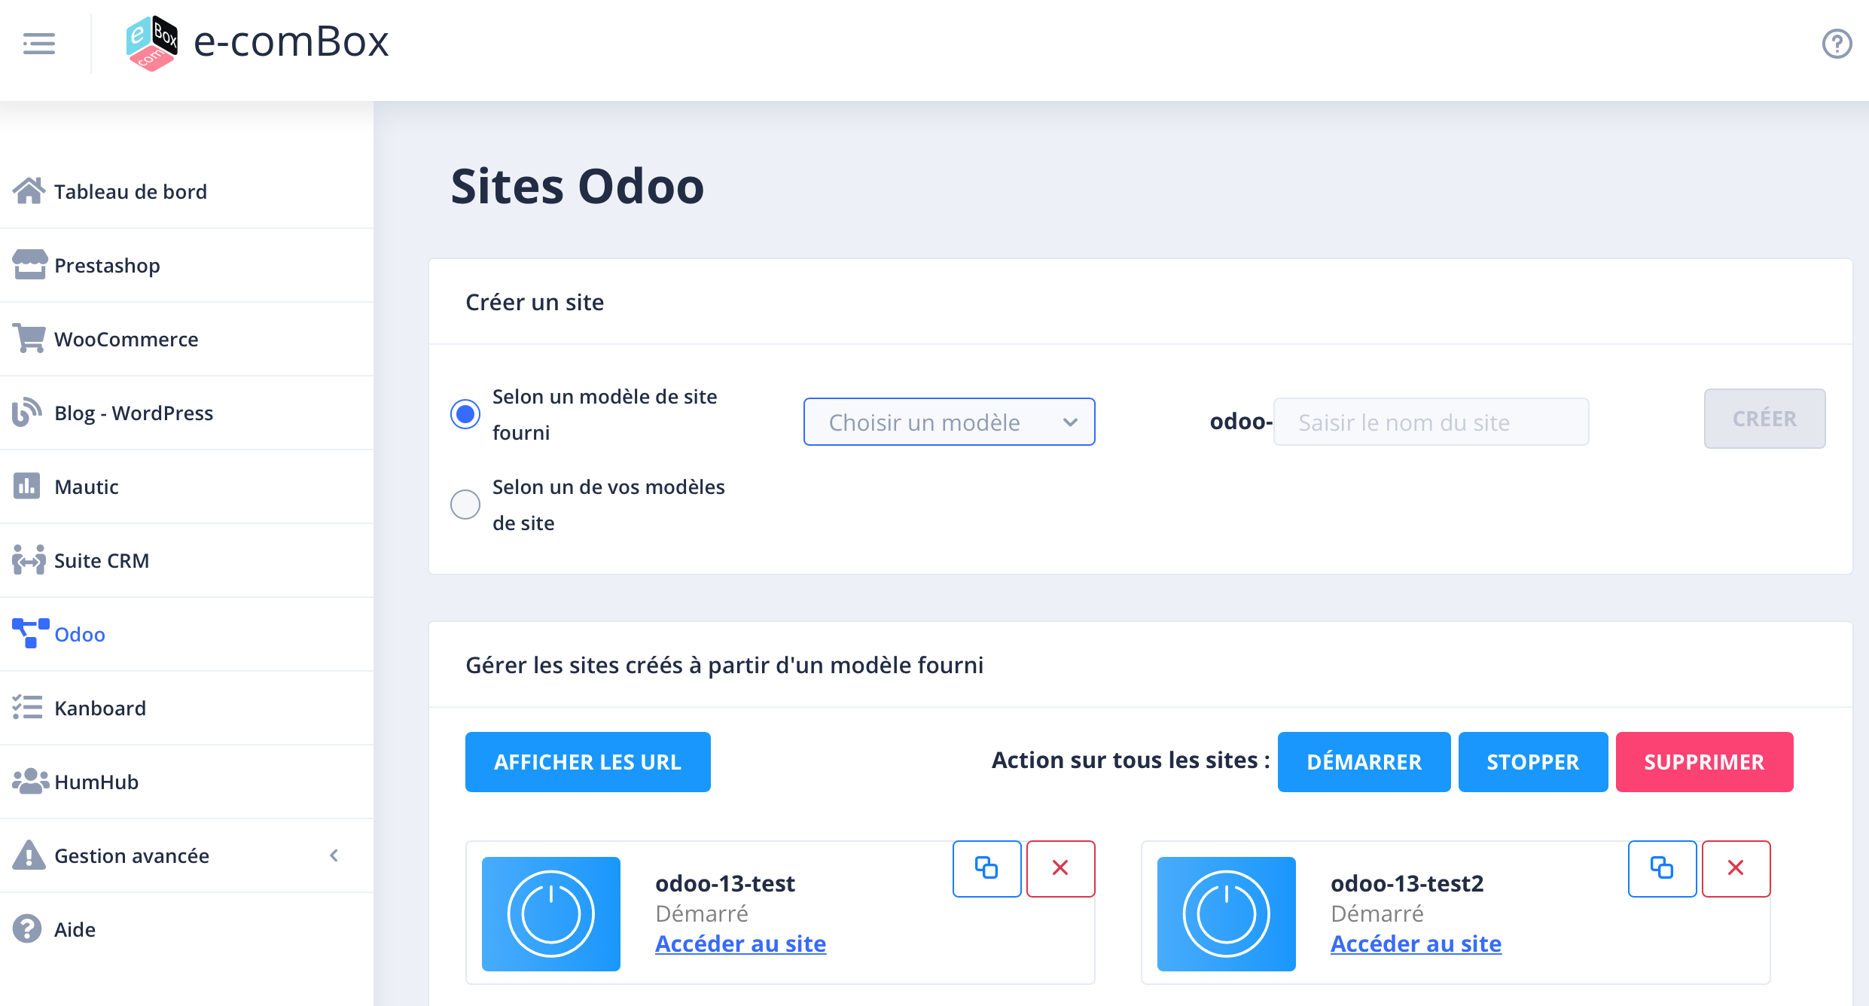Toggle power button of odoo-13-test2
This screenshot has width=1869, height=1006.
pos(1226,913)
